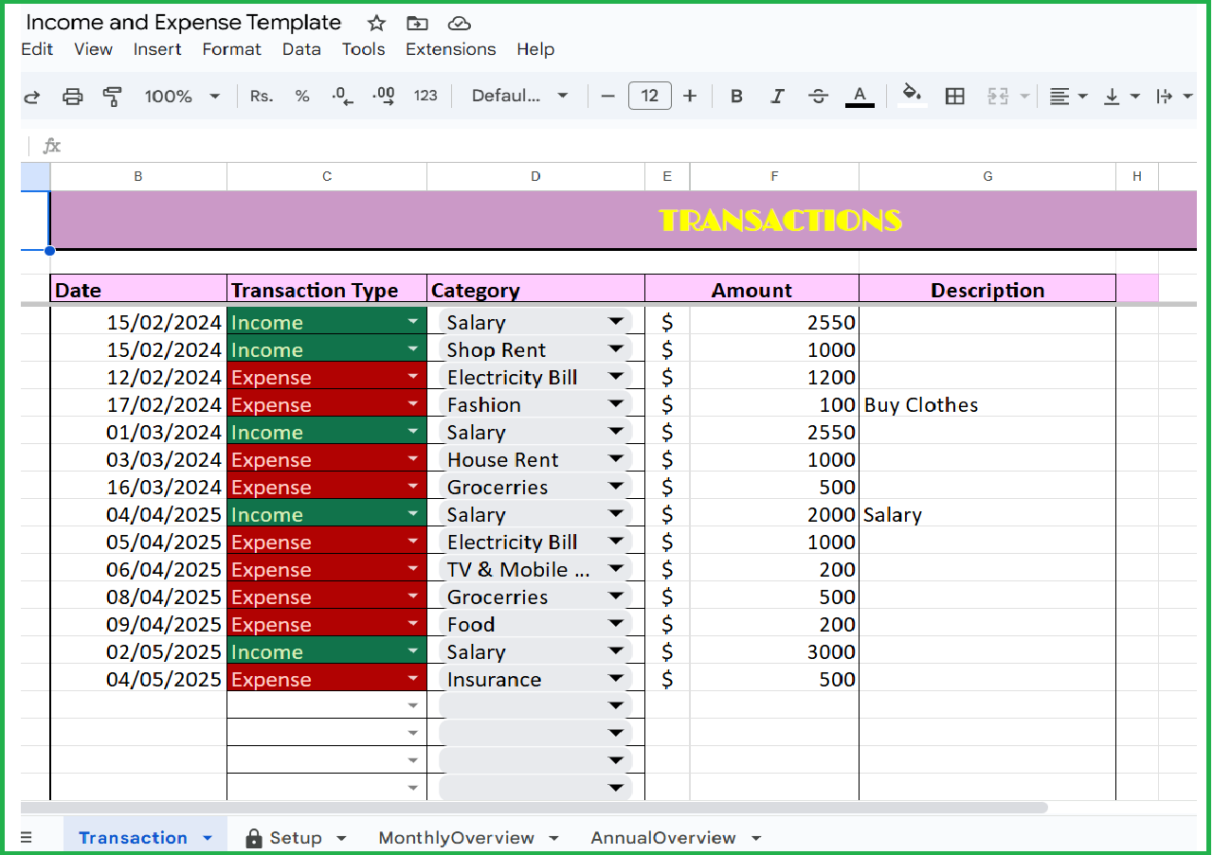Screen dimensions: 1213x855
Task: Click the merge cells icon
Action: (998, 96)
